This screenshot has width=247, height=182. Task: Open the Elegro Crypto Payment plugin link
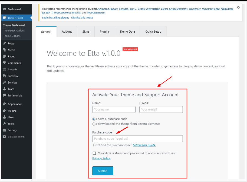click(174, 9)
